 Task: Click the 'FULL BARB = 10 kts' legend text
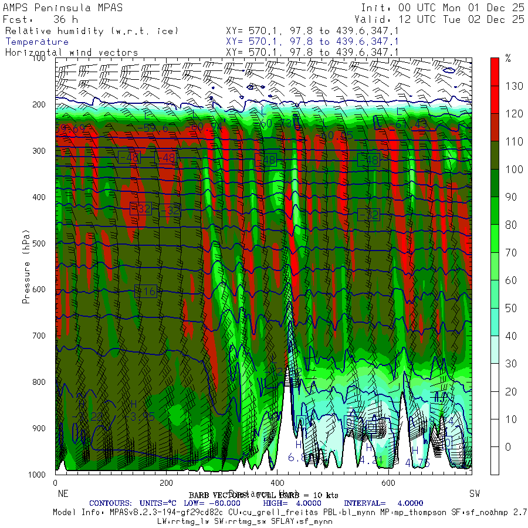click(297, 495)
